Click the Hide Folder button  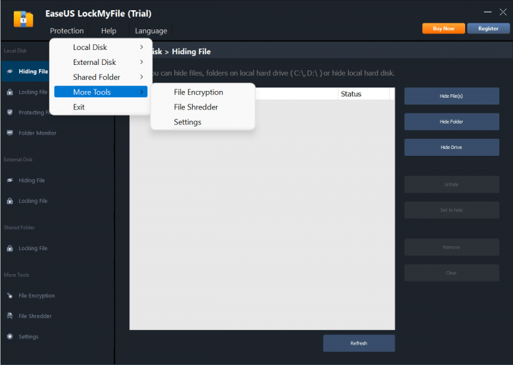click(451, 122)
